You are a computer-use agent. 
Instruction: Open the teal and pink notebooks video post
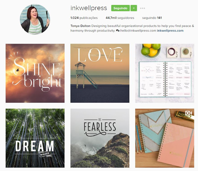coord(165,138)
